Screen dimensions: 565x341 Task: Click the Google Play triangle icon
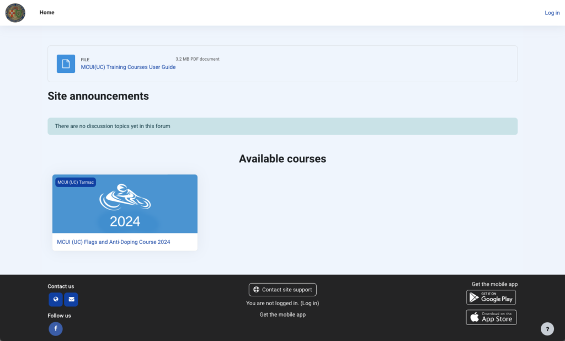click(x=475, y=297)
